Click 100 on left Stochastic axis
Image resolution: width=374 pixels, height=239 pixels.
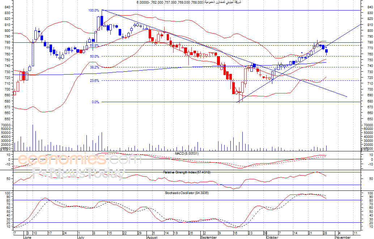click(x=7, y=193)
